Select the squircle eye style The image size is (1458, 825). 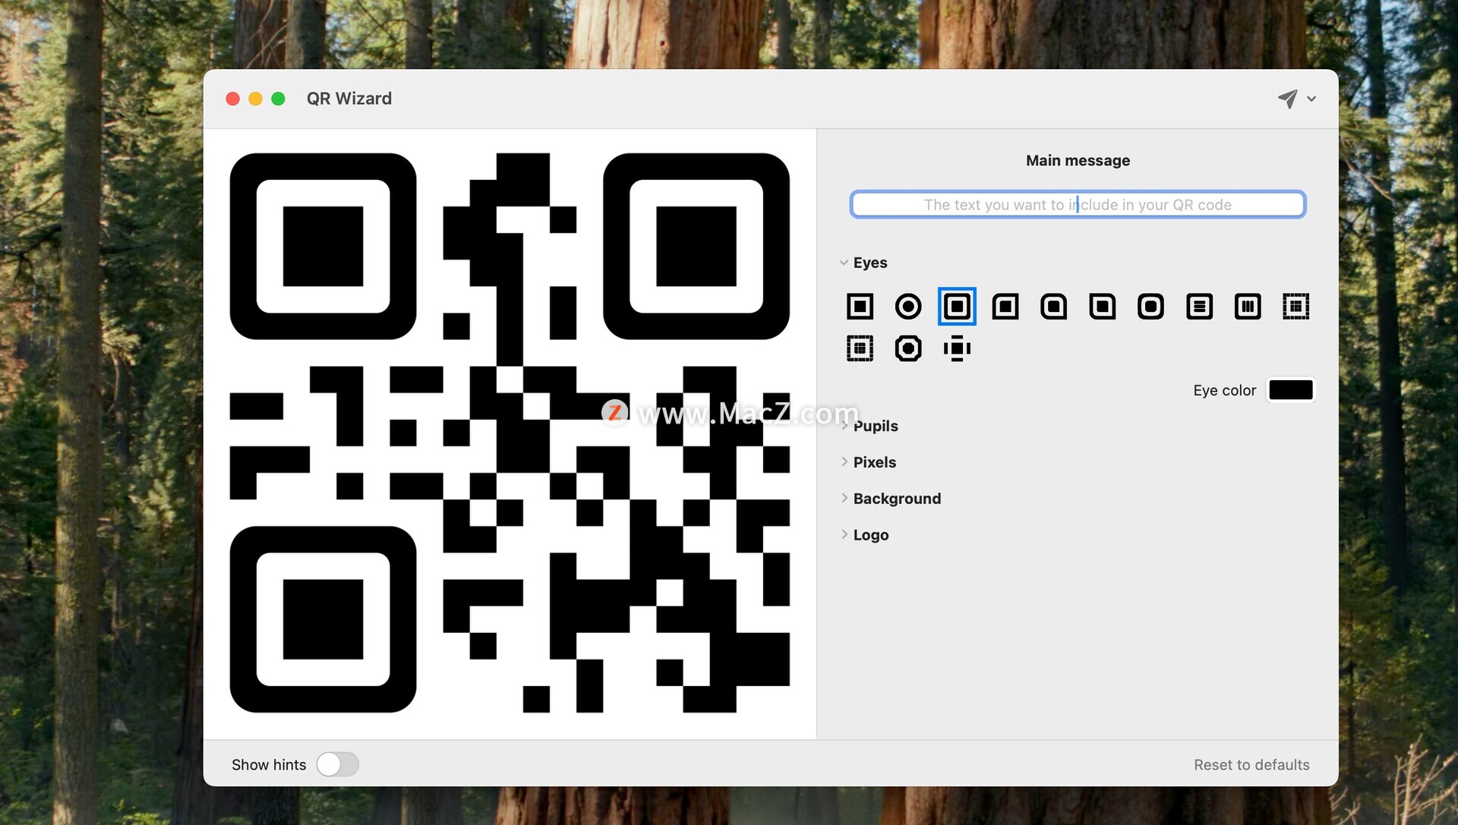pyautogui.click(x=1151, y=307)
